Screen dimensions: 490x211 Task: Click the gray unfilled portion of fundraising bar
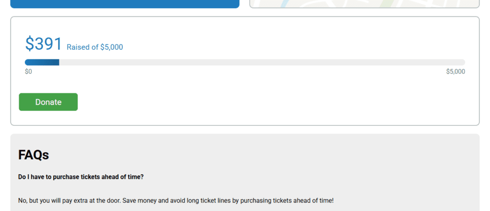[x=262, y=63]
